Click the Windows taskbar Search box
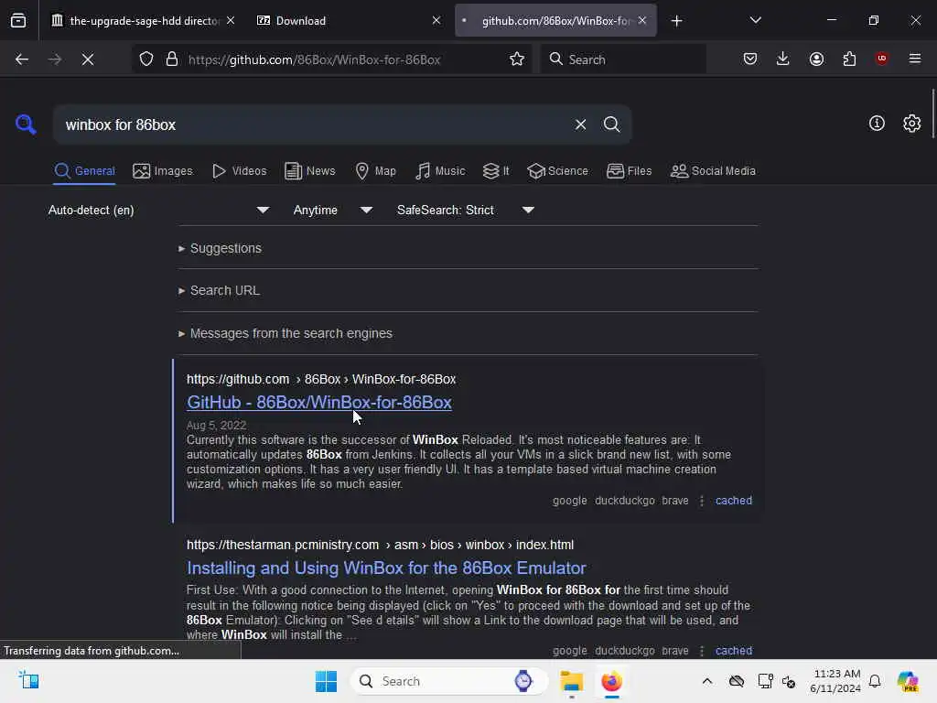937x703 pixels. [448, 681]
